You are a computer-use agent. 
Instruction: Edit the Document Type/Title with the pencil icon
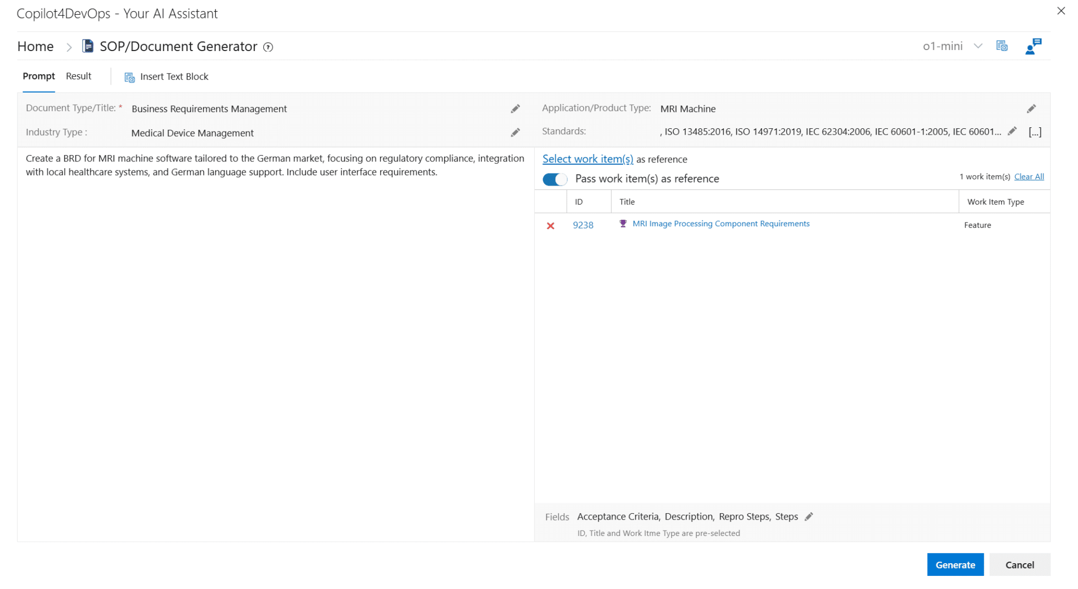pos(515,108)
